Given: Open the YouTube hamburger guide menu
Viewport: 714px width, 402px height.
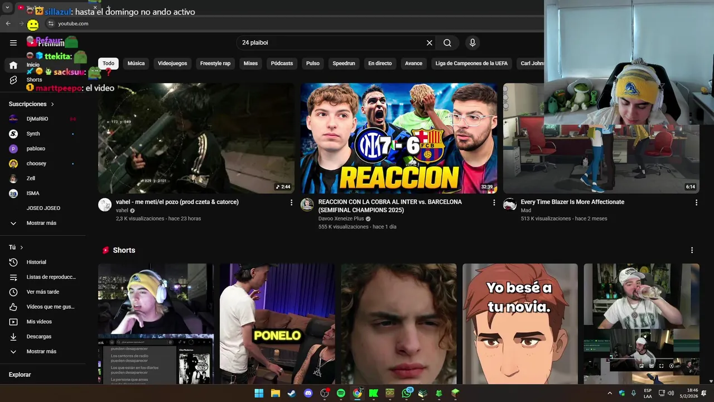Looking at the screenshot, I should 13,42.
